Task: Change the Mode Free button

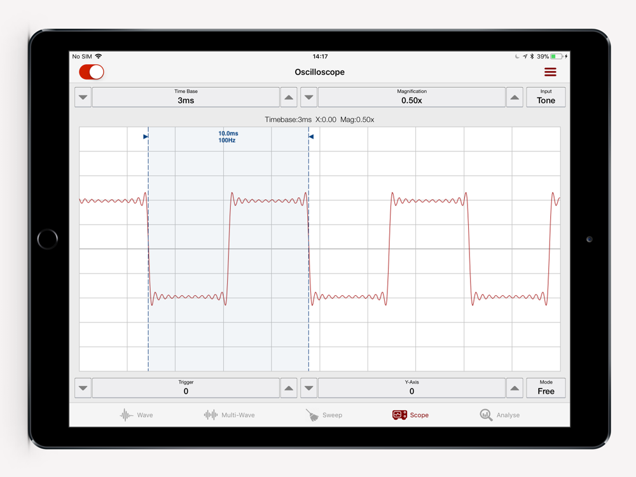Action: click(546, 388)
